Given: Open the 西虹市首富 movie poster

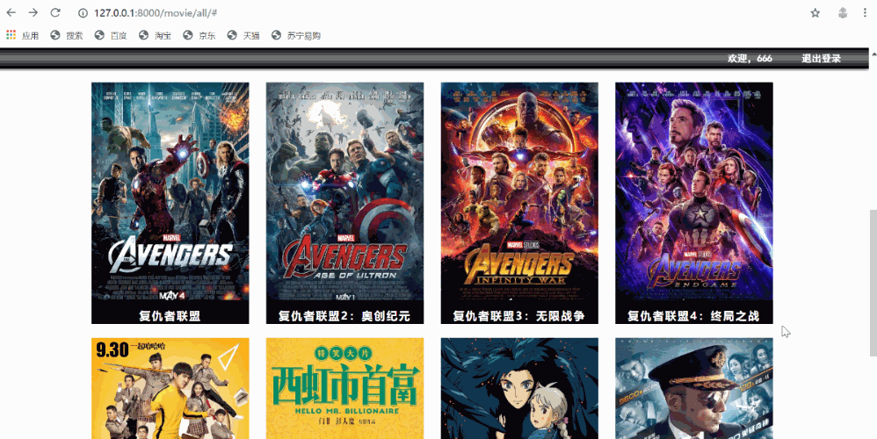Looking at the screenshot, I should (x=344, y=388).
